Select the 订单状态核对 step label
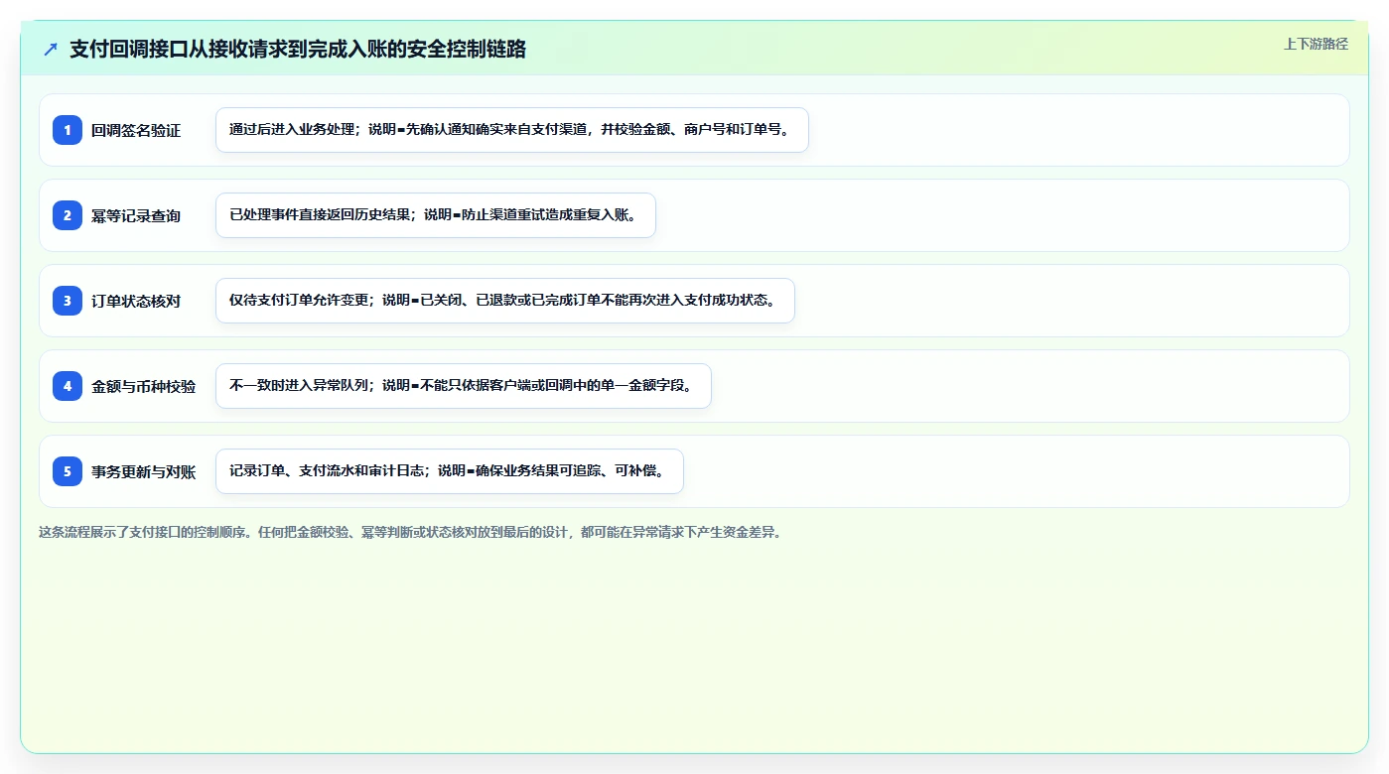 (x=136, y=301)
